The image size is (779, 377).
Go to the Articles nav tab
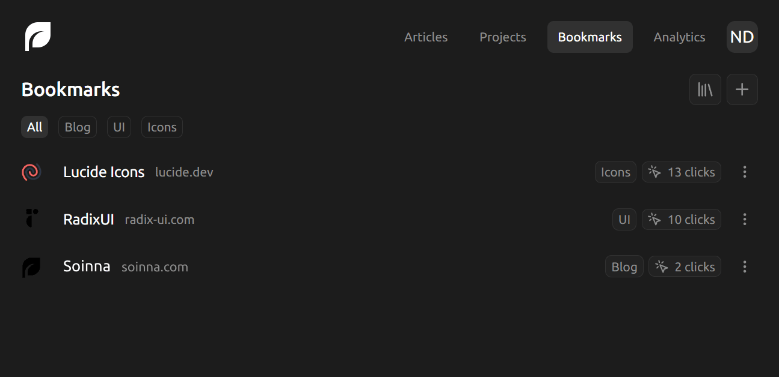click(426, 37)
